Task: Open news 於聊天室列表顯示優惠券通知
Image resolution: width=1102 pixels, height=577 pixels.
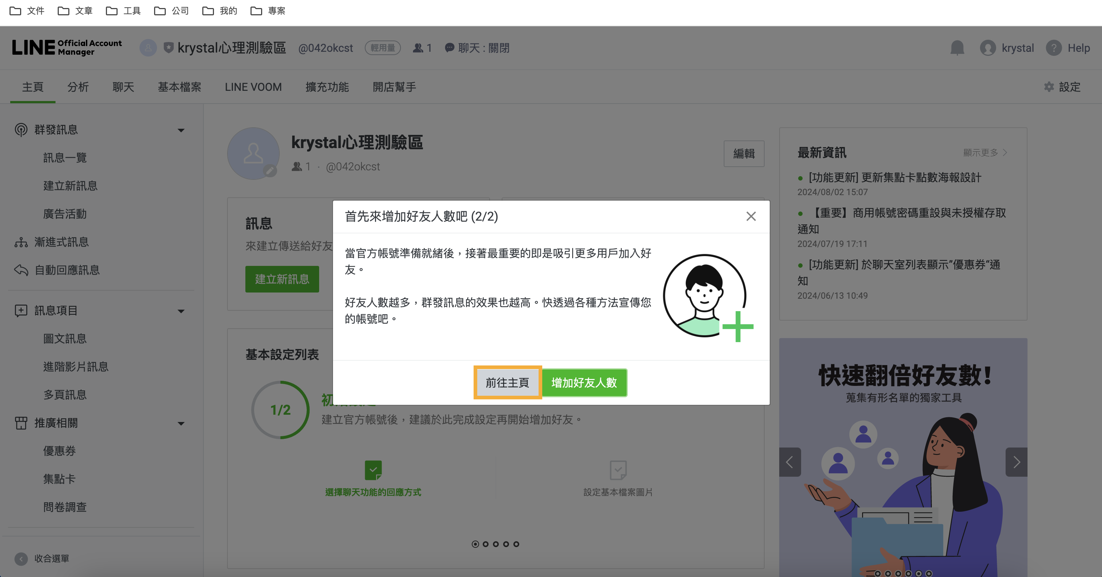Action: coord(899,272)
